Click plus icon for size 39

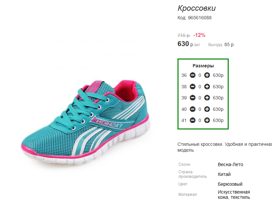(x=207, y=98)
